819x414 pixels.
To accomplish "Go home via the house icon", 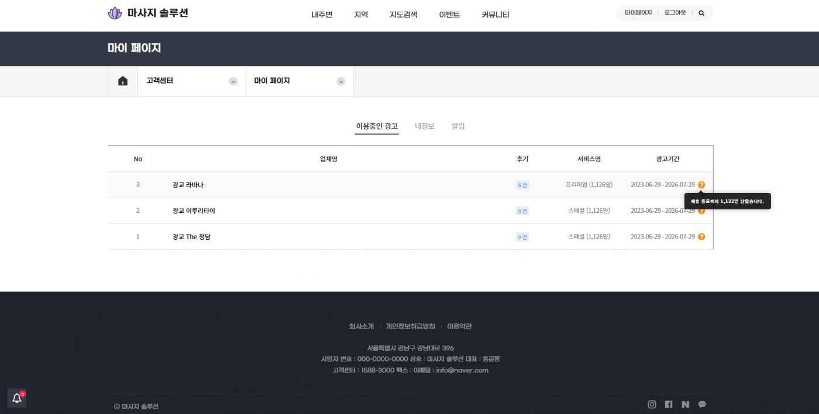I will click(x=123, y=81).
